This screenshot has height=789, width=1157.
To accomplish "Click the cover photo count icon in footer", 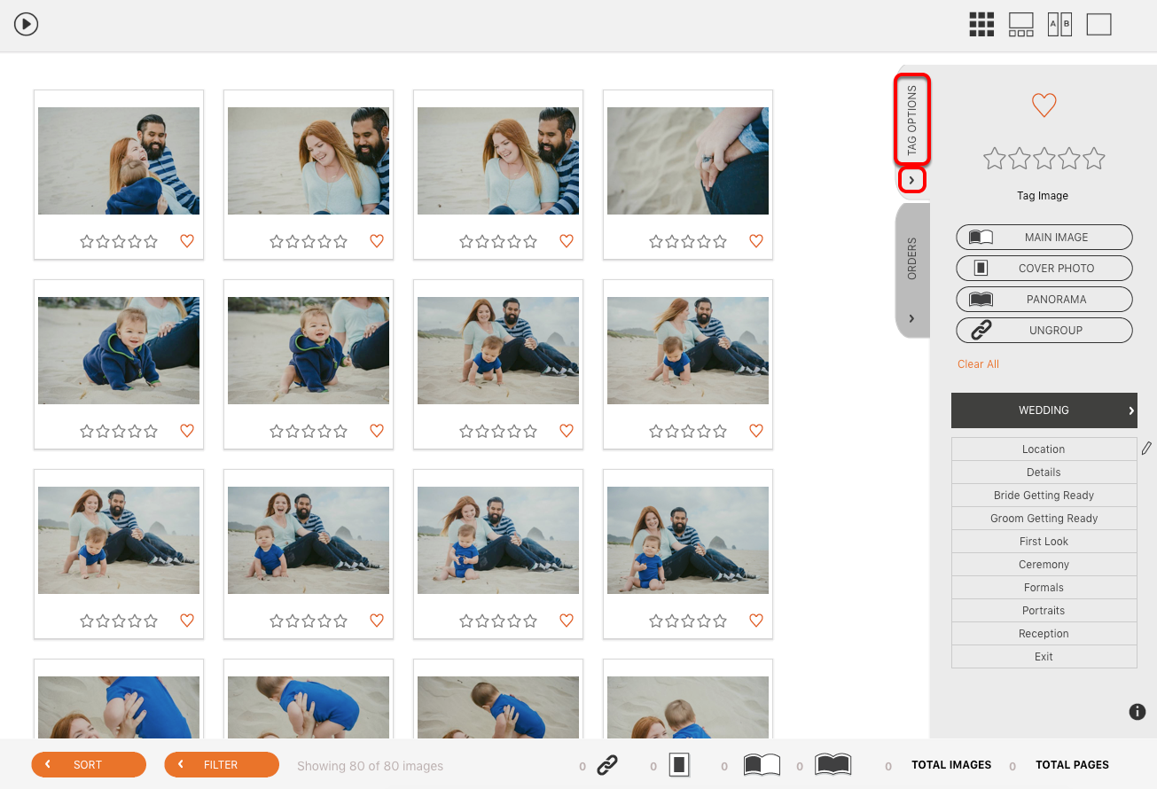I will (x=679, y=765).
